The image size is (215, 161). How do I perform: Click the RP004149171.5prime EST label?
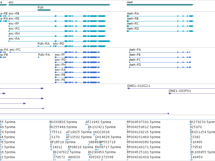(x=144, y=147)
